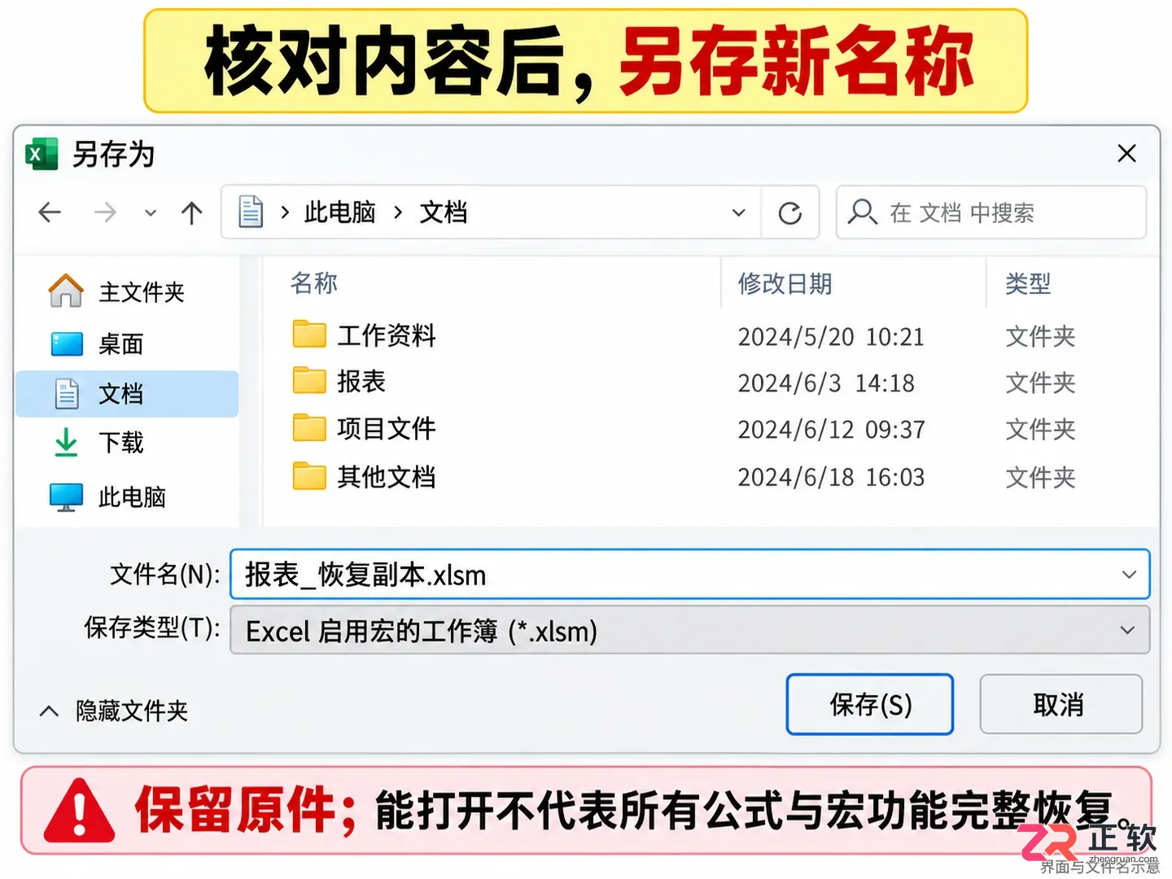The width and height of the screenshot is (1172, 879).
Task: Click the green 下载 arrow icon
Action: (66, 443)
